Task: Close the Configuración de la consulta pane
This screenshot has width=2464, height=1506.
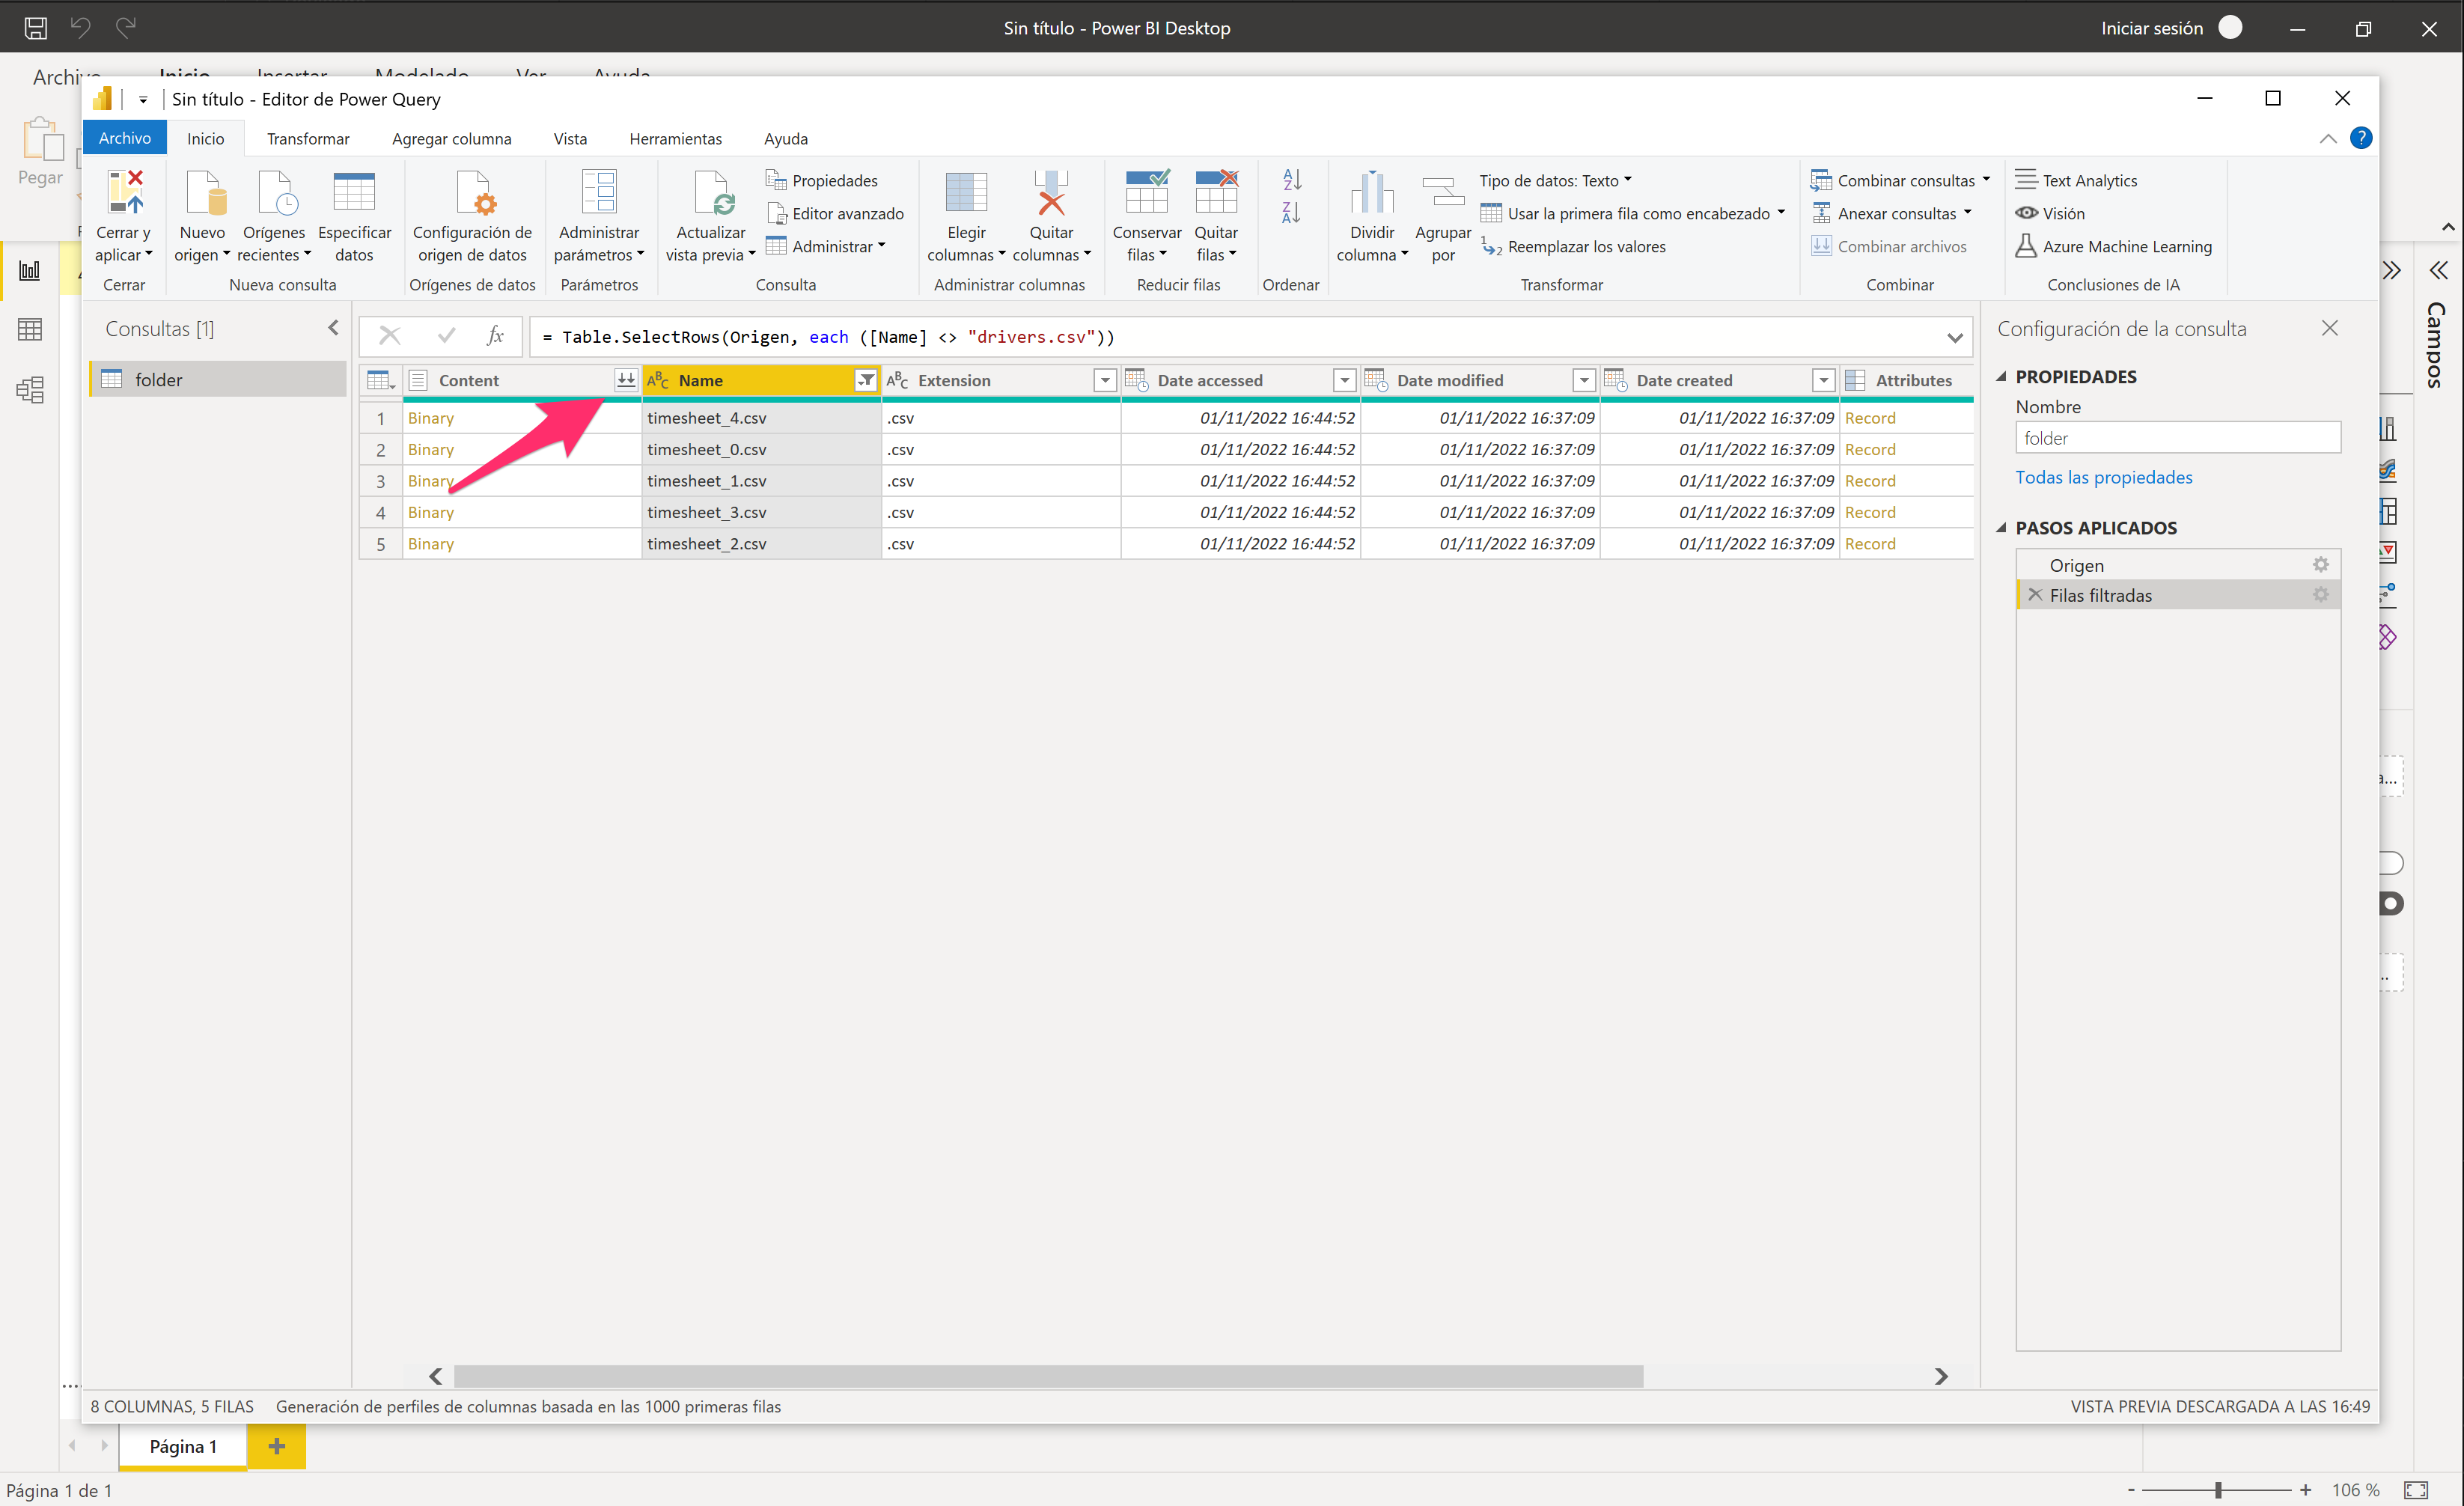Action: tap(2330, 328)
